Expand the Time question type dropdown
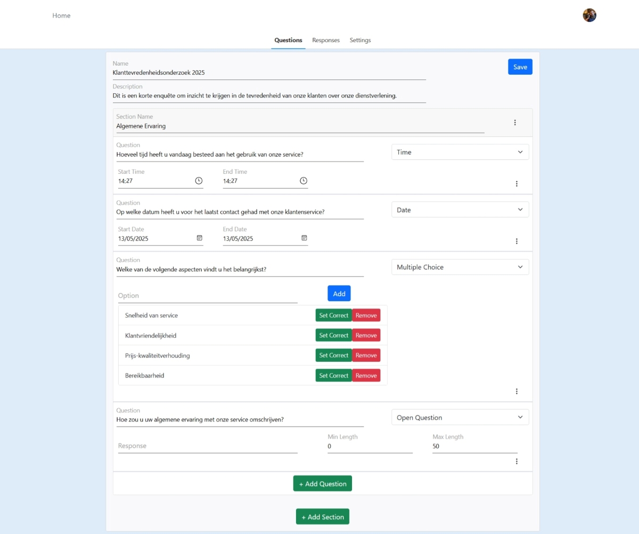 tap(460, 152)
